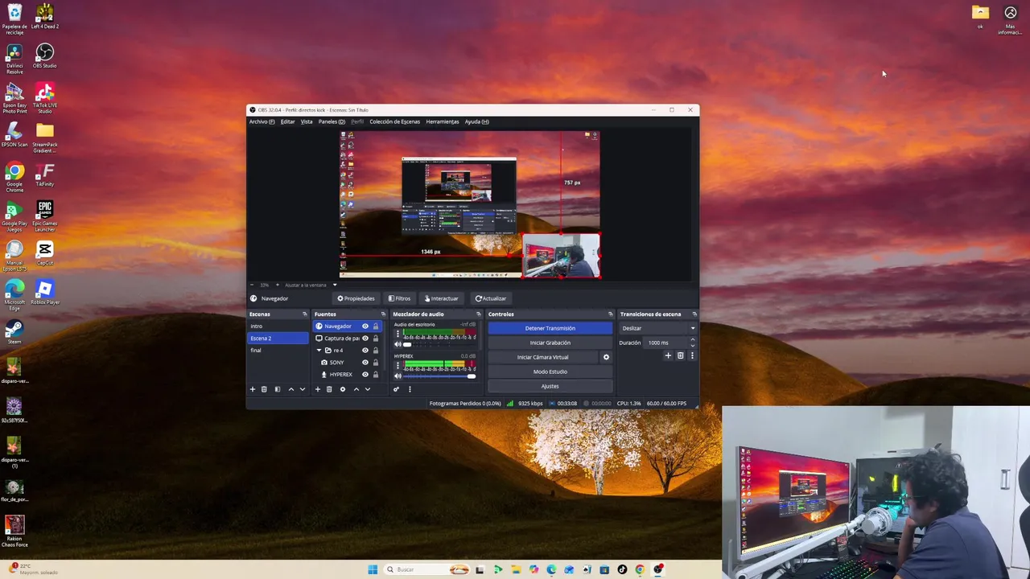
Task: Move scene down in Escenas panel
Action: tap(303, 389)
